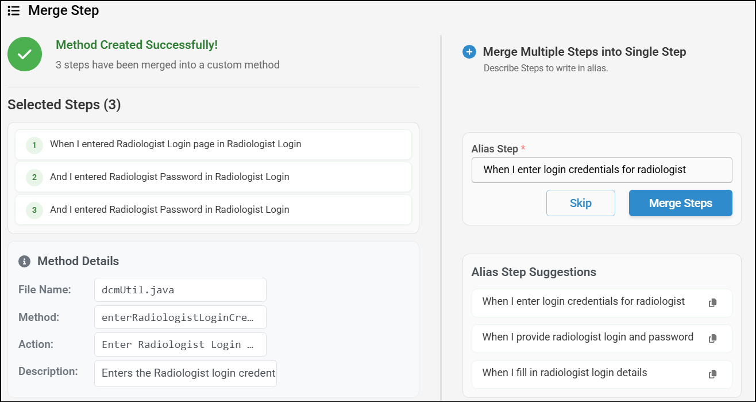Viewport: 756px width, 402px height.
Task: Copy the 'fill in radiologist login details' suggestion
Action: pos(712,374)
